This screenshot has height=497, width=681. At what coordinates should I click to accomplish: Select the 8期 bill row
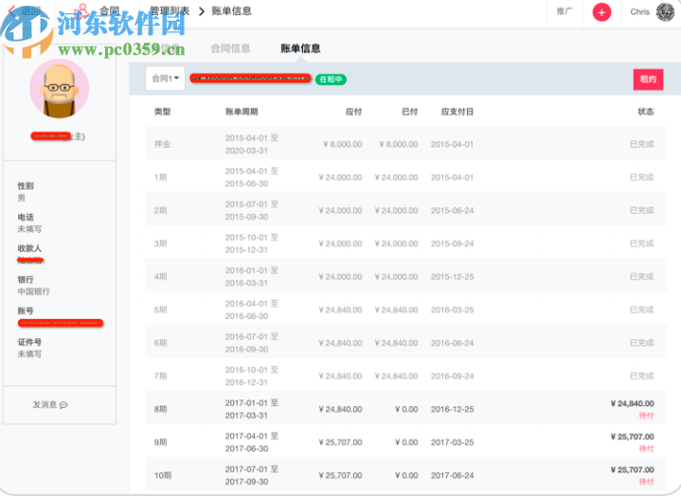click(x=405, y=408)
